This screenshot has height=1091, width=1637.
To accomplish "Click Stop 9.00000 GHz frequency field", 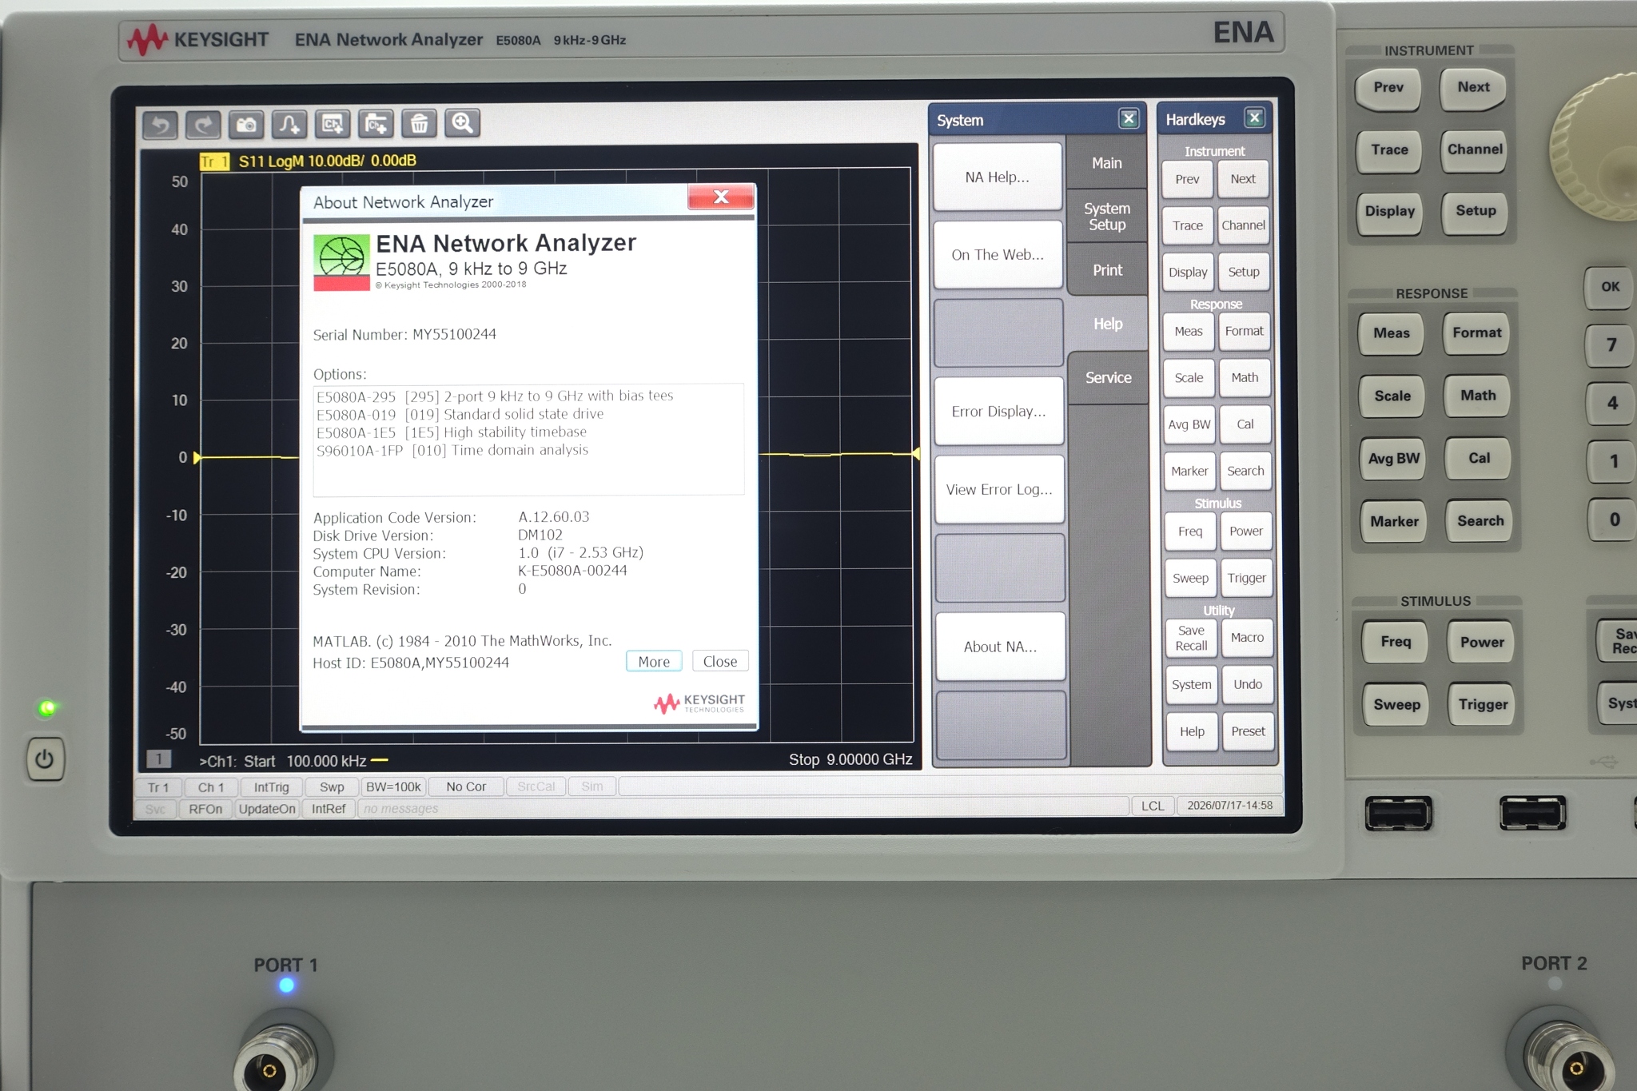I will coord(850,759).
